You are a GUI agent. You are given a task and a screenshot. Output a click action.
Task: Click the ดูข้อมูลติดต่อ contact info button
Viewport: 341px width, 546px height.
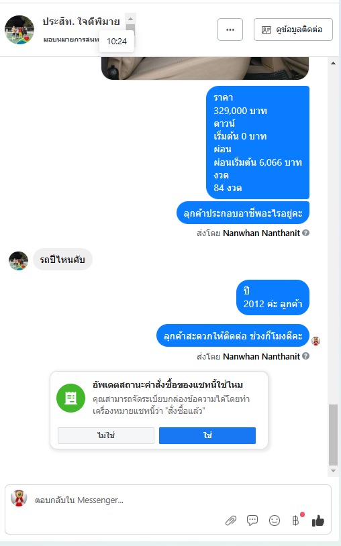(293, 30)
